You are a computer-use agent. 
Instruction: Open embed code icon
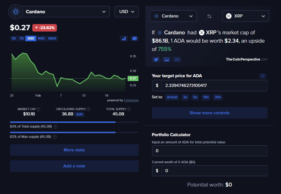(x=177, y=59)
